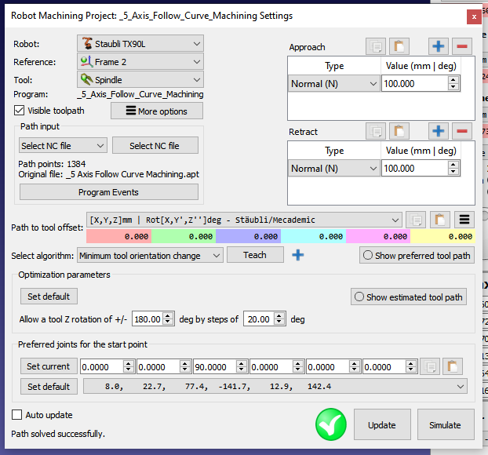Viewport: 488px width, 455px height.
Task: Open path to tool offset menu icon
Action: pos(464,220)
